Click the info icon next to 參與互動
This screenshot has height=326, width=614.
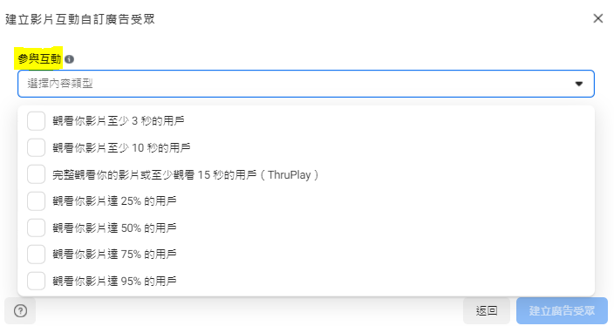click(x=69, y=59)
